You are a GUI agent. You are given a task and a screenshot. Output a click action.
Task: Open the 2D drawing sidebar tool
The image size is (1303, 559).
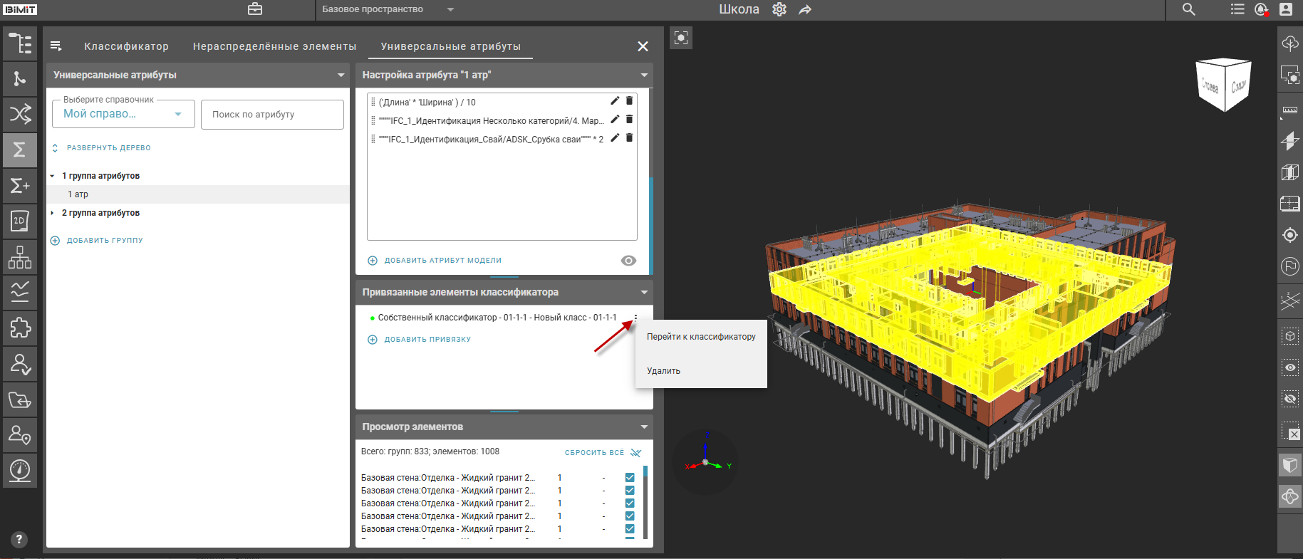point(20,221)
